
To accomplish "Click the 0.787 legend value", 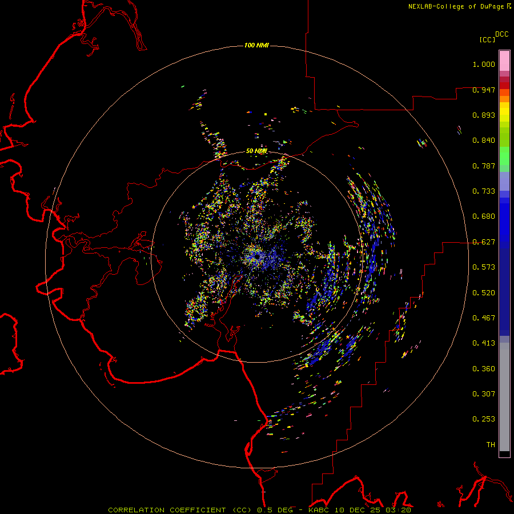I will [484, 166].
